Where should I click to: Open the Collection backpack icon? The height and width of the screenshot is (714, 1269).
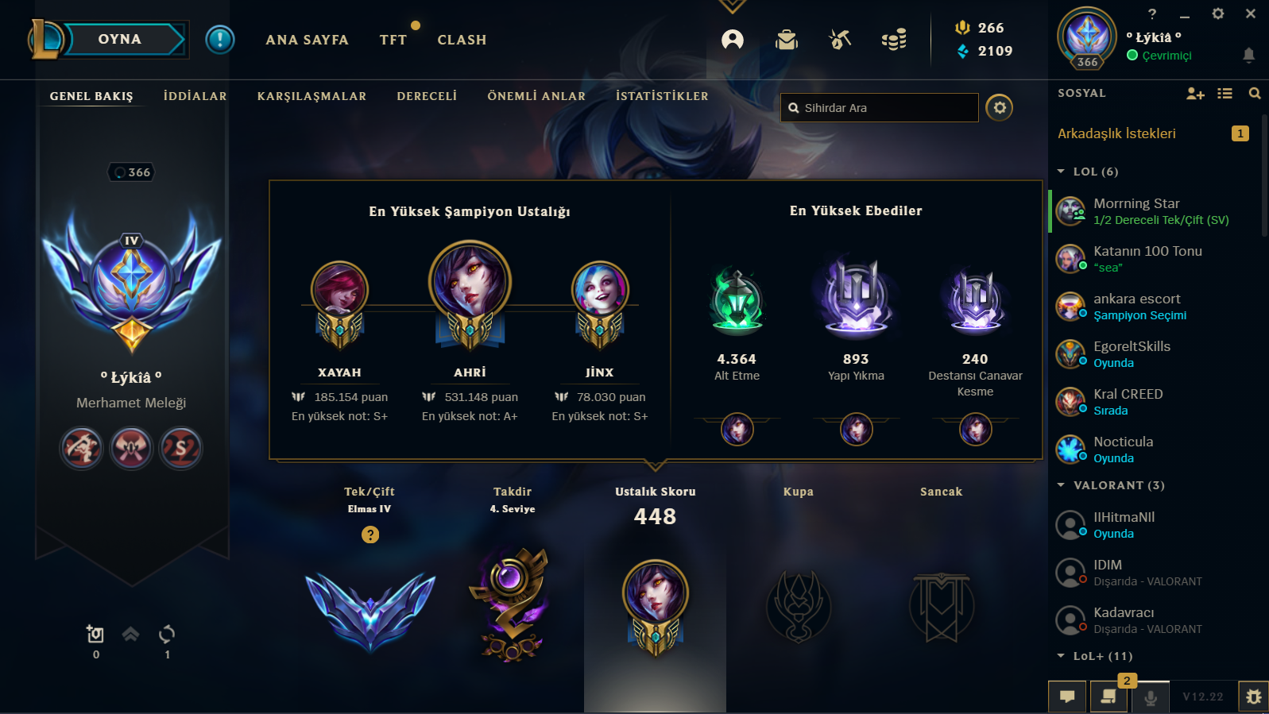point(787,40)
